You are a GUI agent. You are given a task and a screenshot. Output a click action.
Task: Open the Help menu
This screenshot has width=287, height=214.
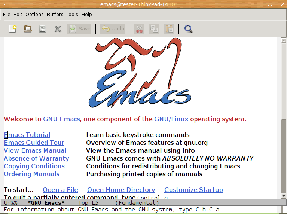(x=86, y=14)
